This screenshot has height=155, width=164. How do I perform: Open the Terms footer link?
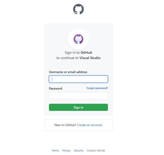click(55, 151)
